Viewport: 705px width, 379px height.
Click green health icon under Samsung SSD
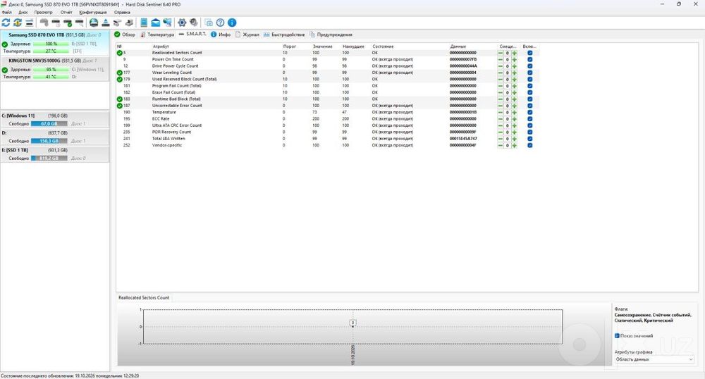pyautogui.click(x=5, y=44)
